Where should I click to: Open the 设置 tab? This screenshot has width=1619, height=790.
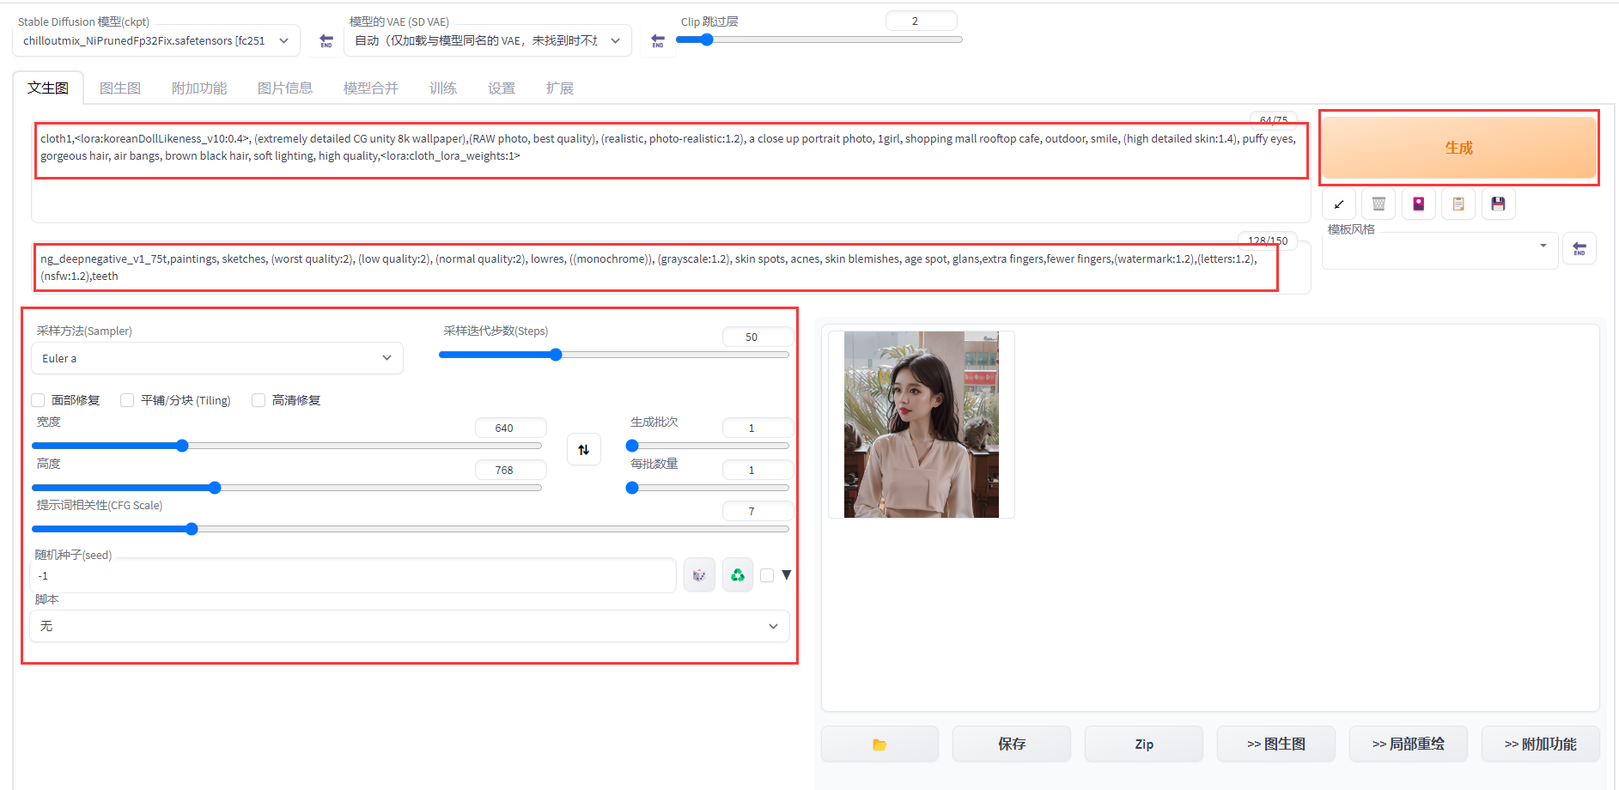[x=502, y=88]
